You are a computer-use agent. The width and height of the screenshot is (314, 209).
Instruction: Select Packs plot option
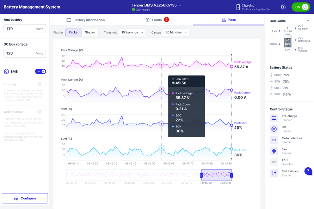pos(73,32)
